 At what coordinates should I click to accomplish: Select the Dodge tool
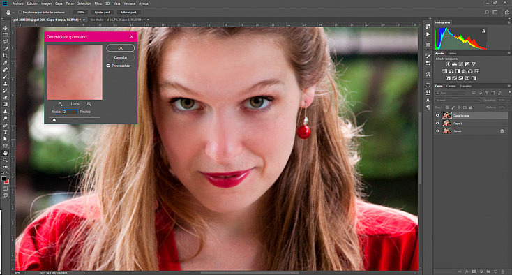tap(5, 118)
